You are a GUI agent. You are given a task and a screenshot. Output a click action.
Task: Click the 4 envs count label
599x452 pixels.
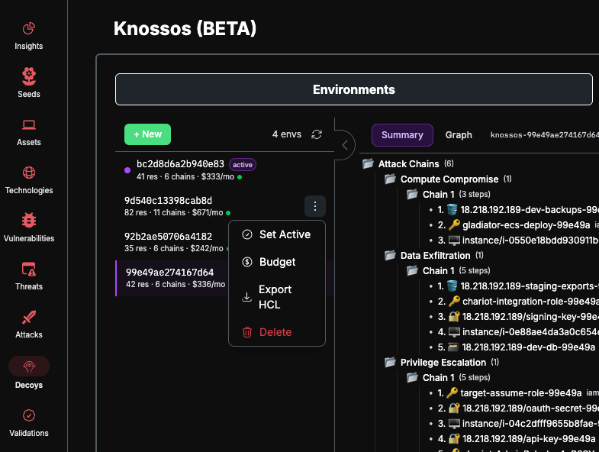[286, 134]
